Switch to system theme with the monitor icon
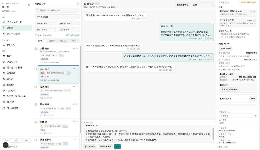 tap(6, 140)
